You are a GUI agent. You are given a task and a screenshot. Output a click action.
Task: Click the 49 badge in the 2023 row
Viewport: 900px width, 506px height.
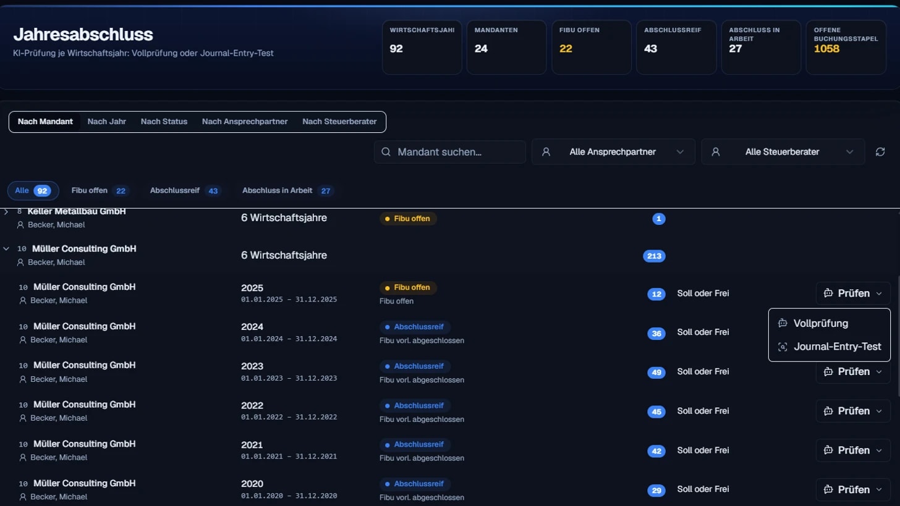[x=656, y=373]
